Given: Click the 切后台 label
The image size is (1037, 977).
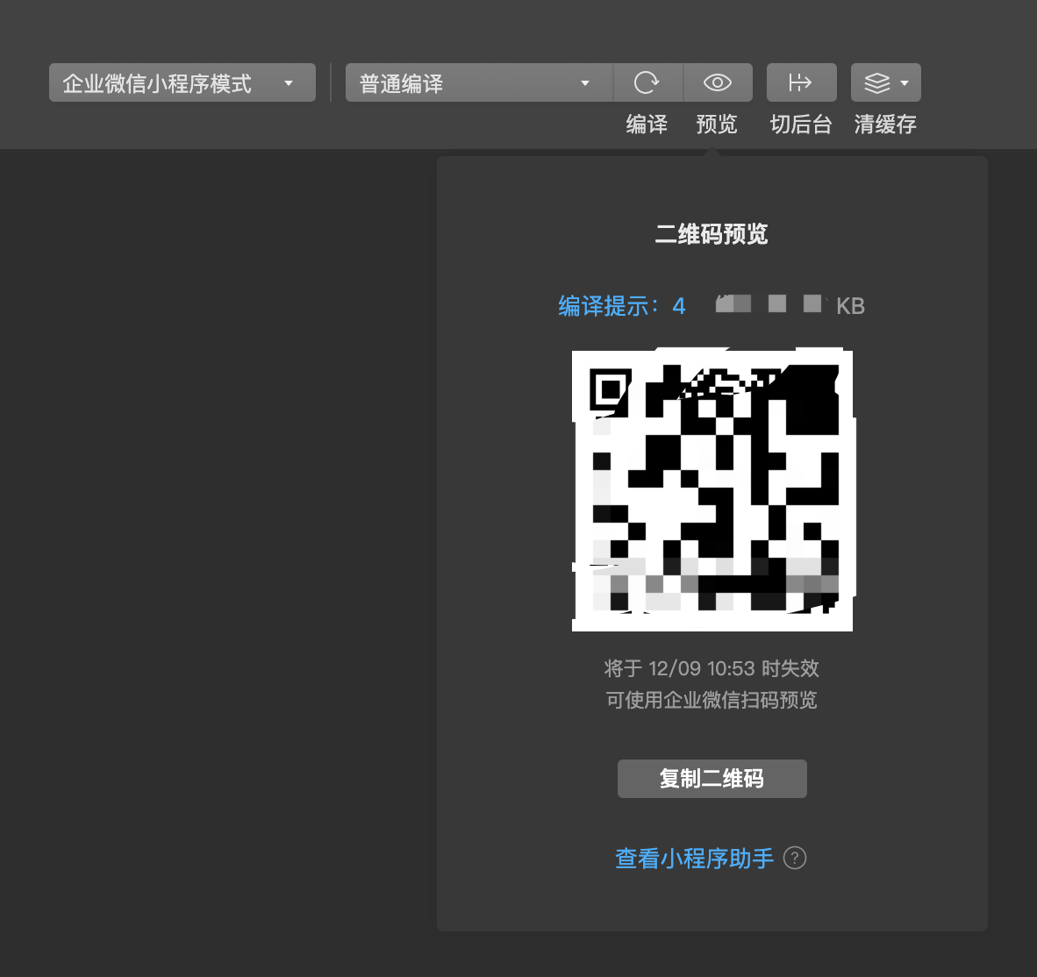Looking at the screenshot, I should click(x=801, y=125).
